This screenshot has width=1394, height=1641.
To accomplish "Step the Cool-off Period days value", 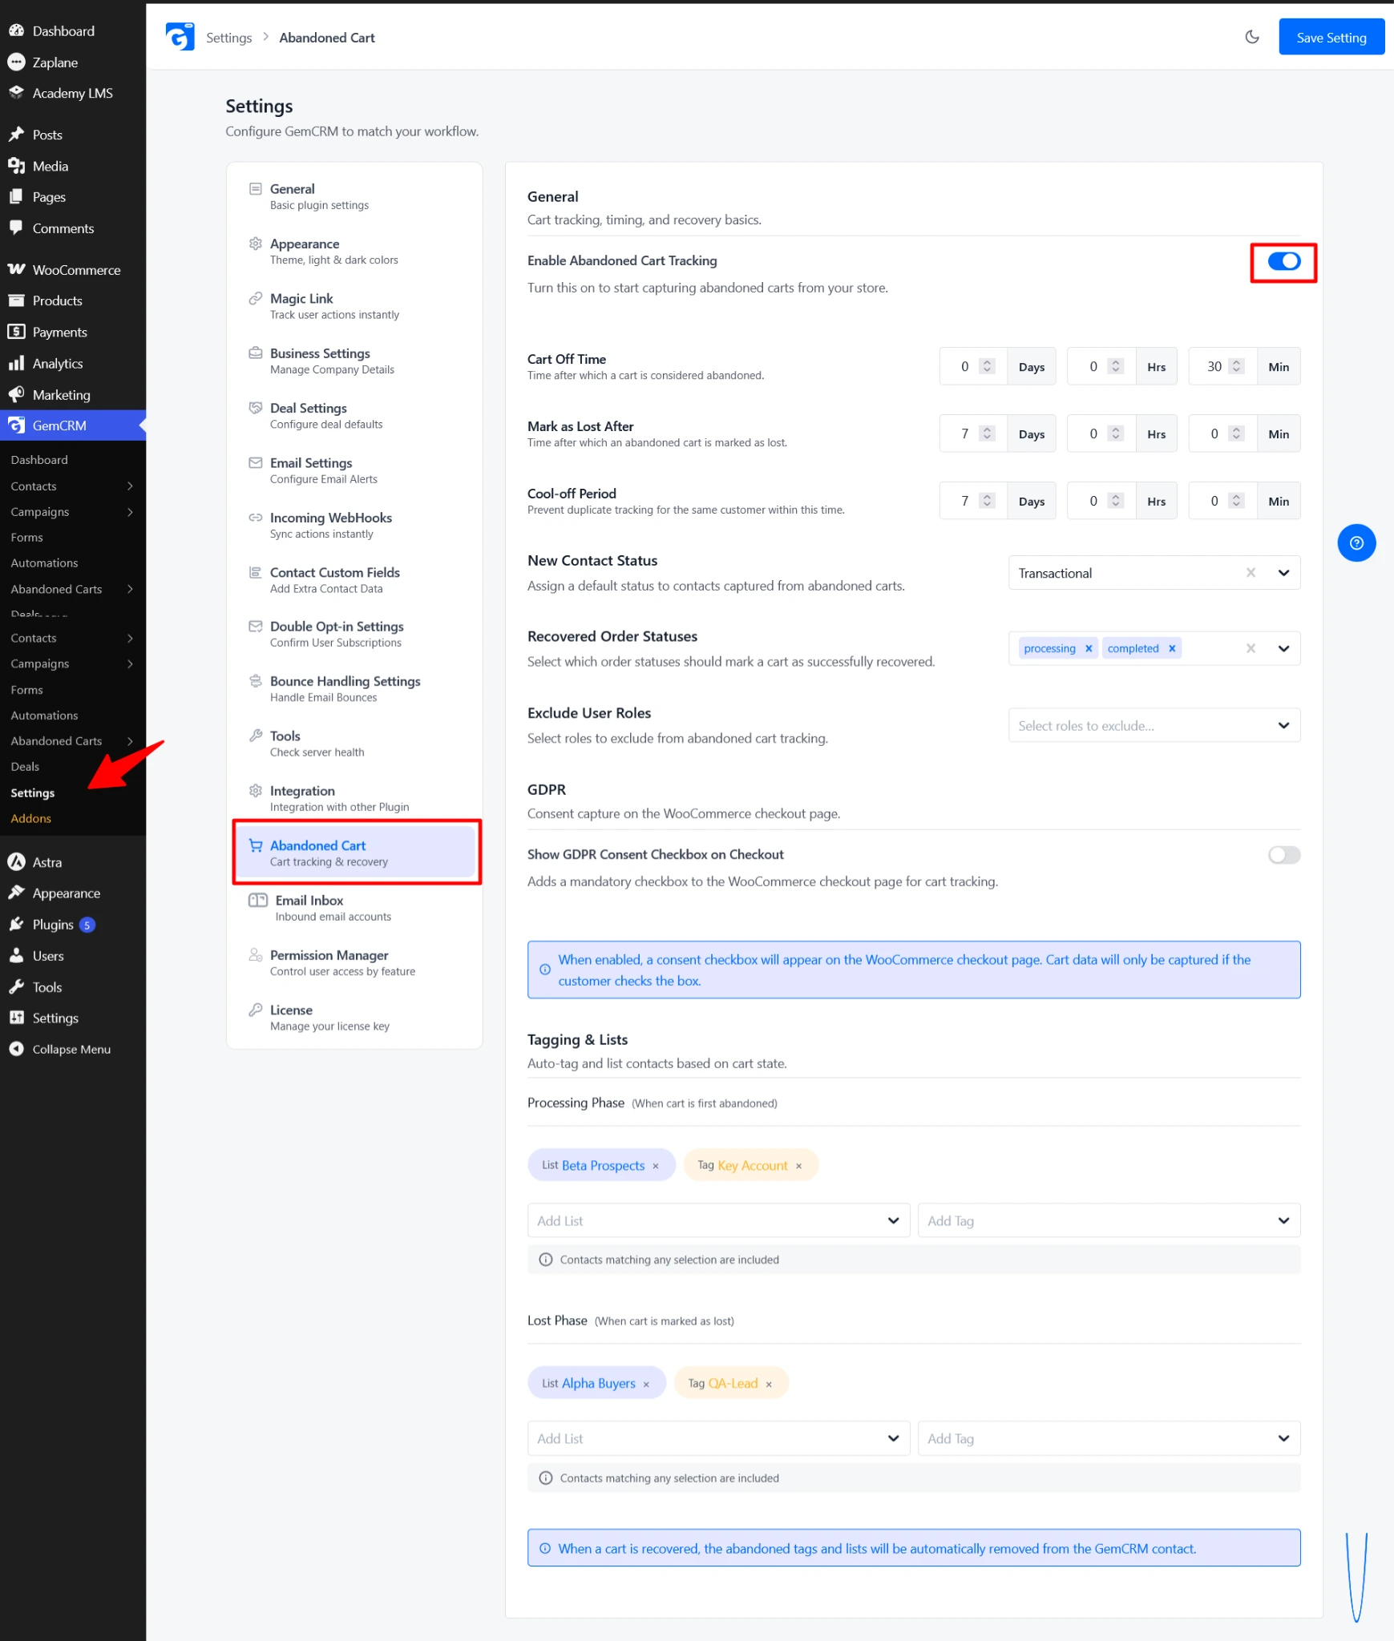I will click(x=987, y=501).
